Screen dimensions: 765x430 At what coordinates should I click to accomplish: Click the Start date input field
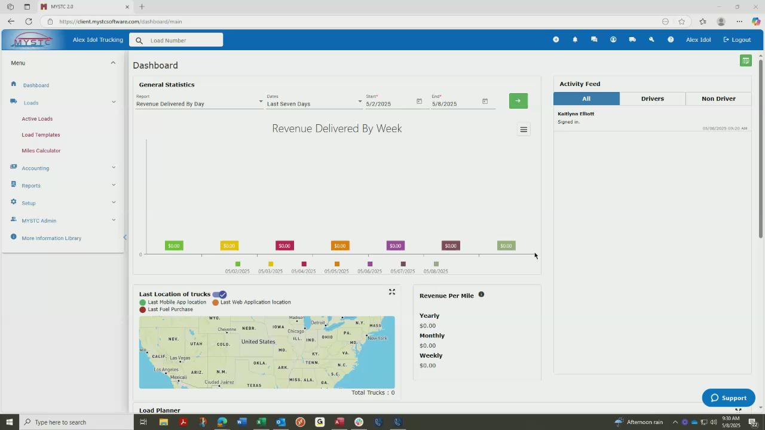(389, 103)
